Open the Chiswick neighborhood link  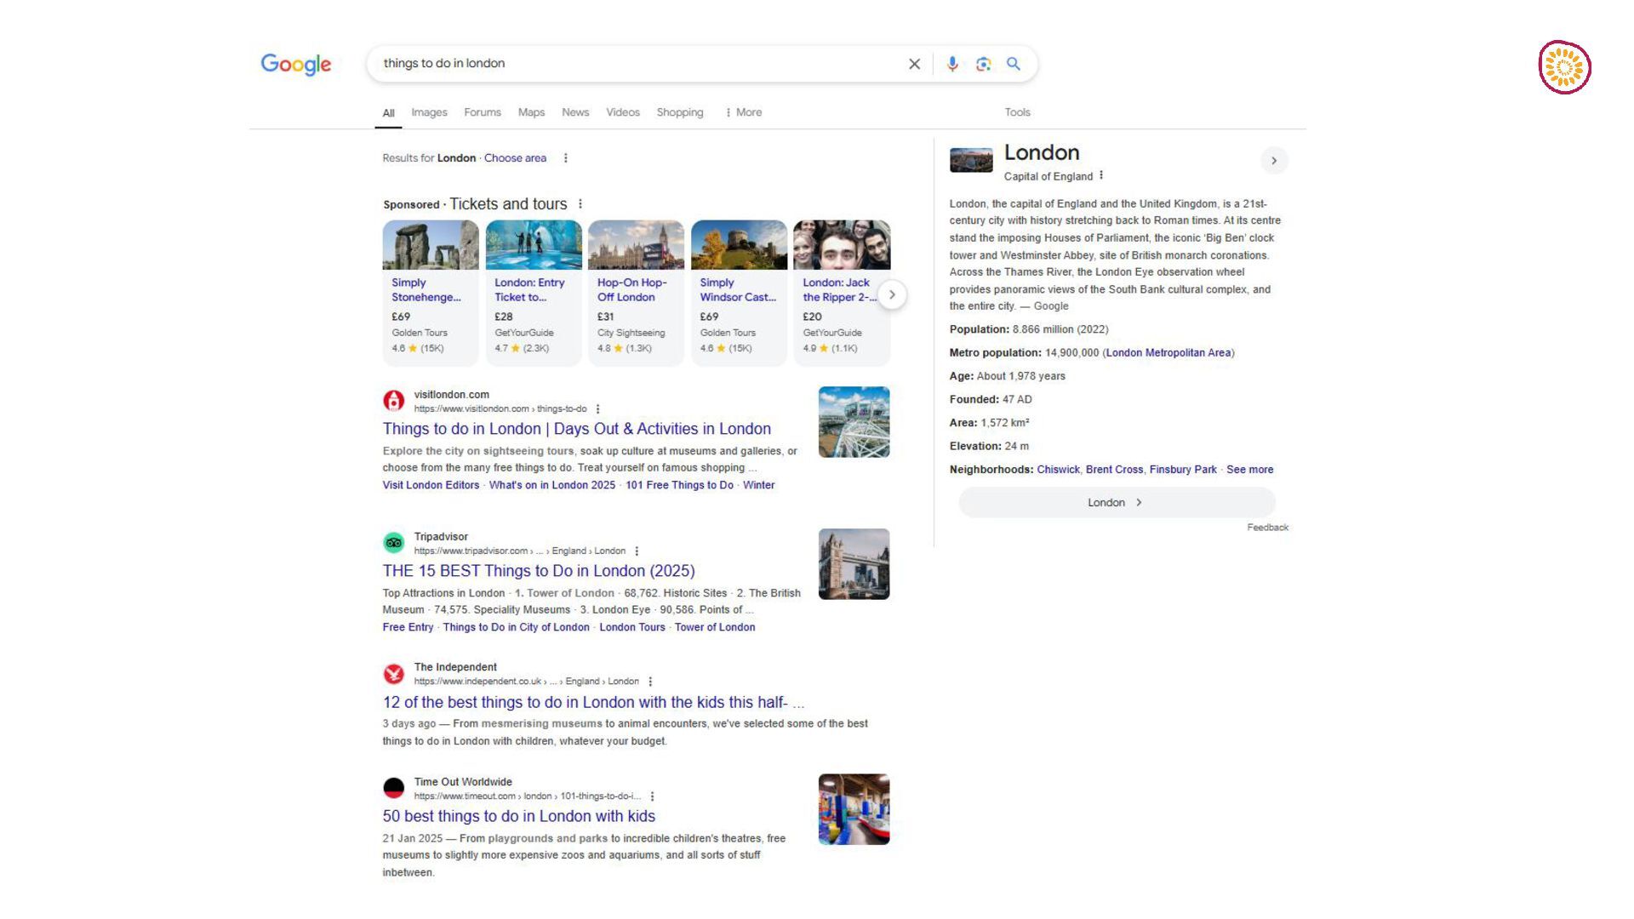1058,470
